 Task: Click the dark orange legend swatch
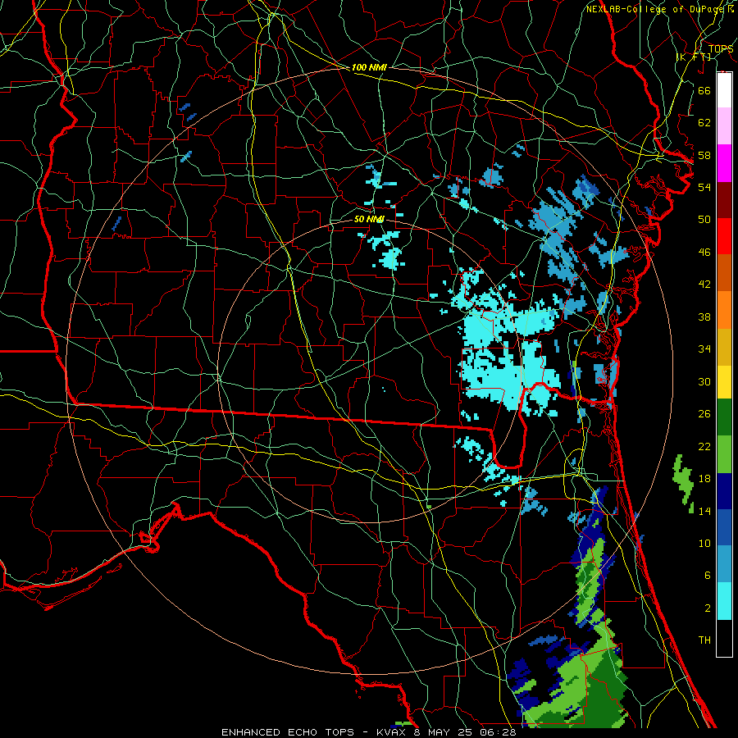coord(724,273)
